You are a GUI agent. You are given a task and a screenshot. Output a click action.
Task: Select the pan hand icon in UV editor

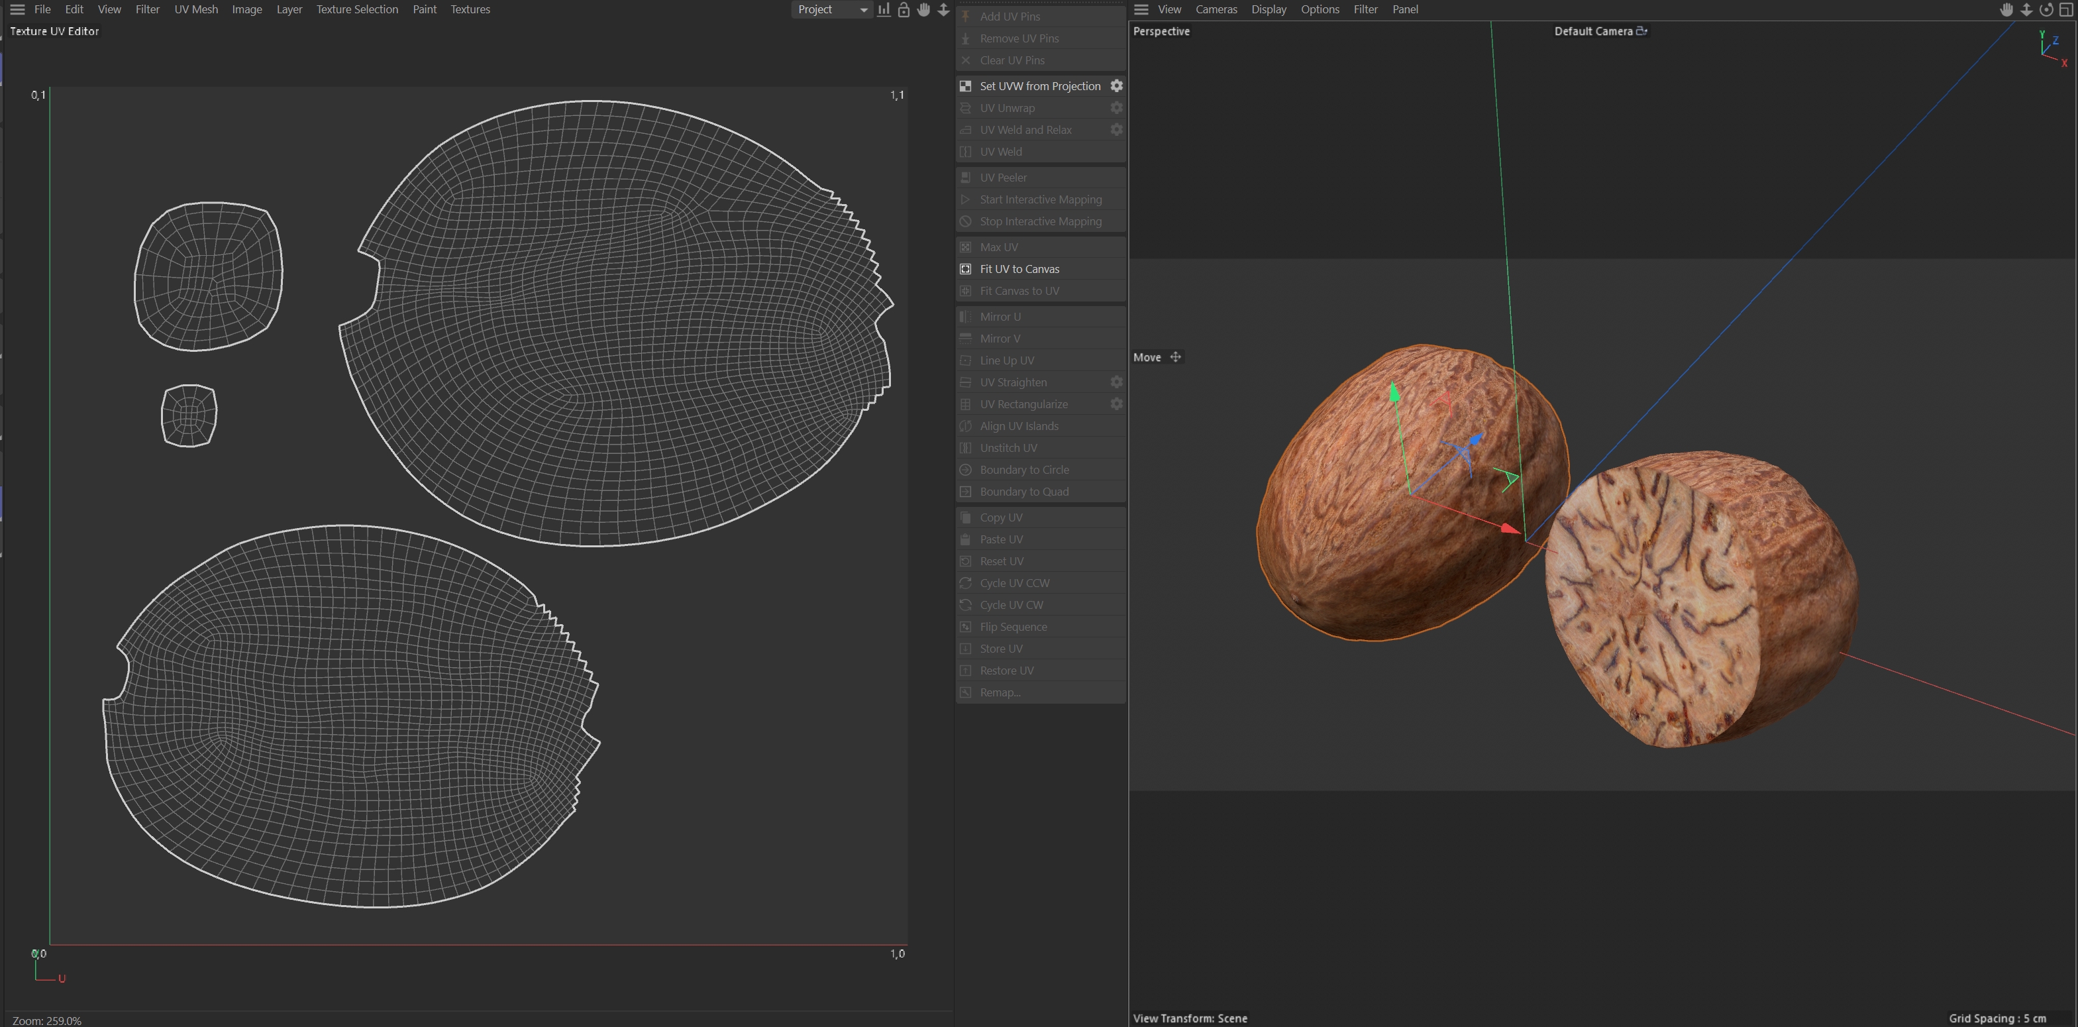(923, 10)
